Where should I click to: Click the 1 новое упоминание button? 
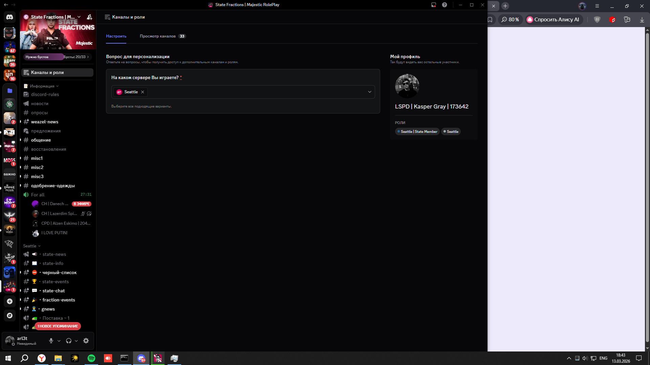tap(58, 326)
